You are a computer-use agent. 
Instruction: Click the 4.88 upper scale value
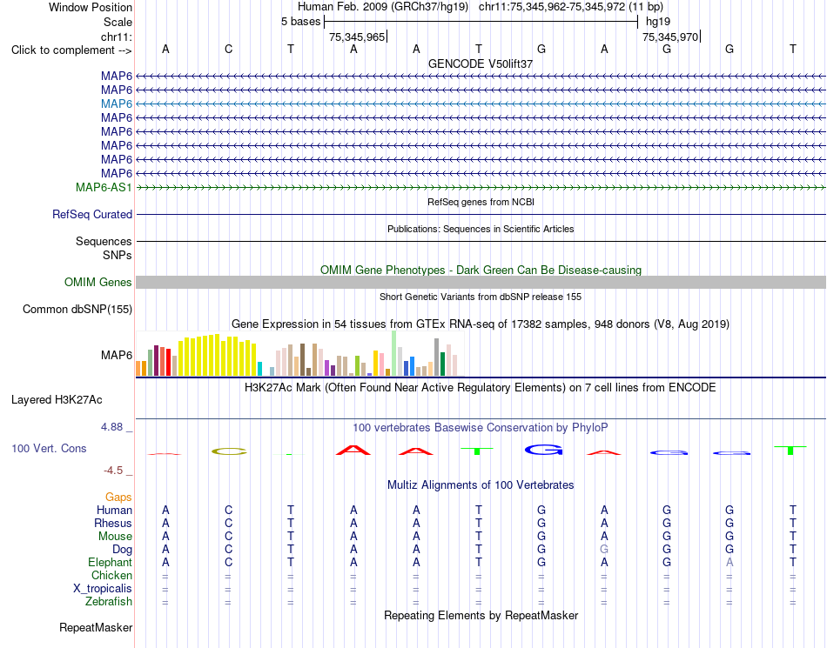coord(111,427)
